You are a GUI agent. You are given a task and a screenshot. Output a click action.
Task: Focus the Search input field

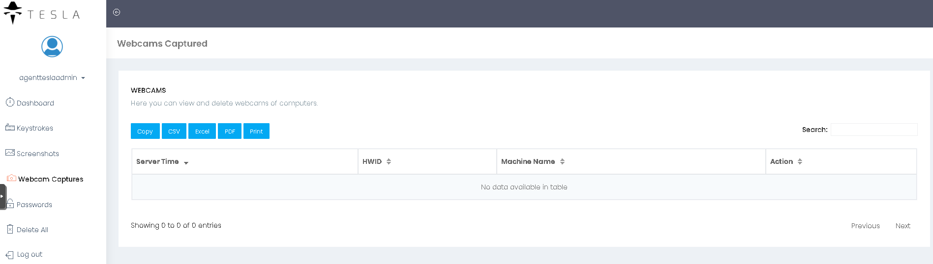click(873, 130)
